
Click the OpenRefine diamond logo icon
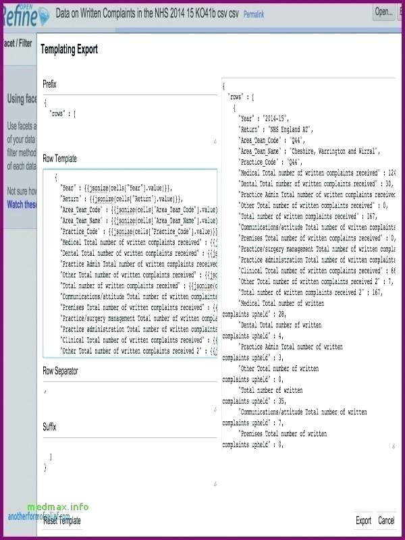[x=44, y=17]
